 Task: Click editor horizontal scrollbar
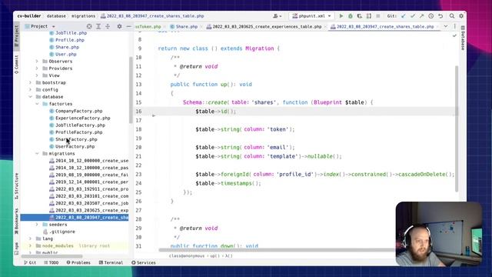(x=276, y=250)
